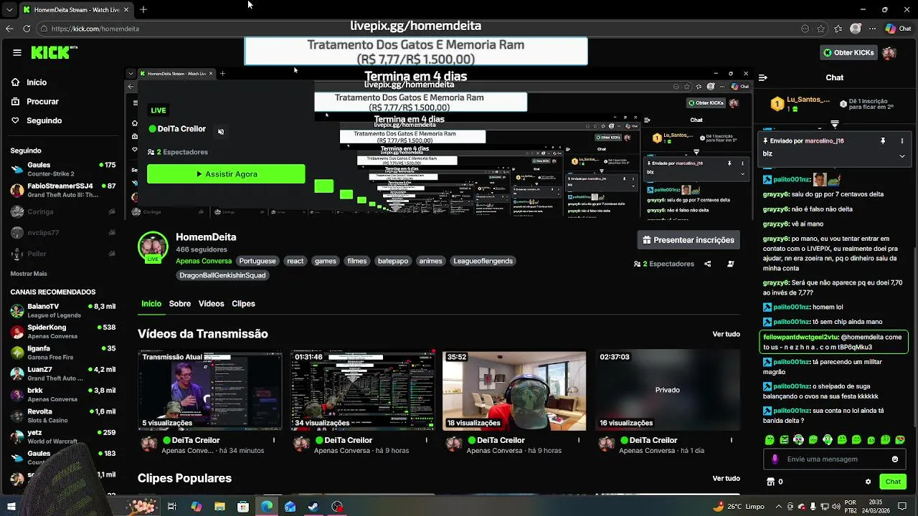The width and height of the screenshot is (918, 516).
Task: Reload the page with the refresh icon
Action: point(27,29)
